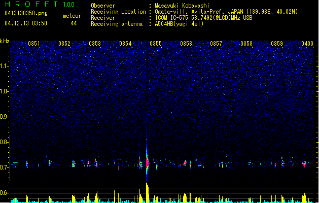
Task: Click the tallest yellow power peak near 0355
Action: [147, 192]
